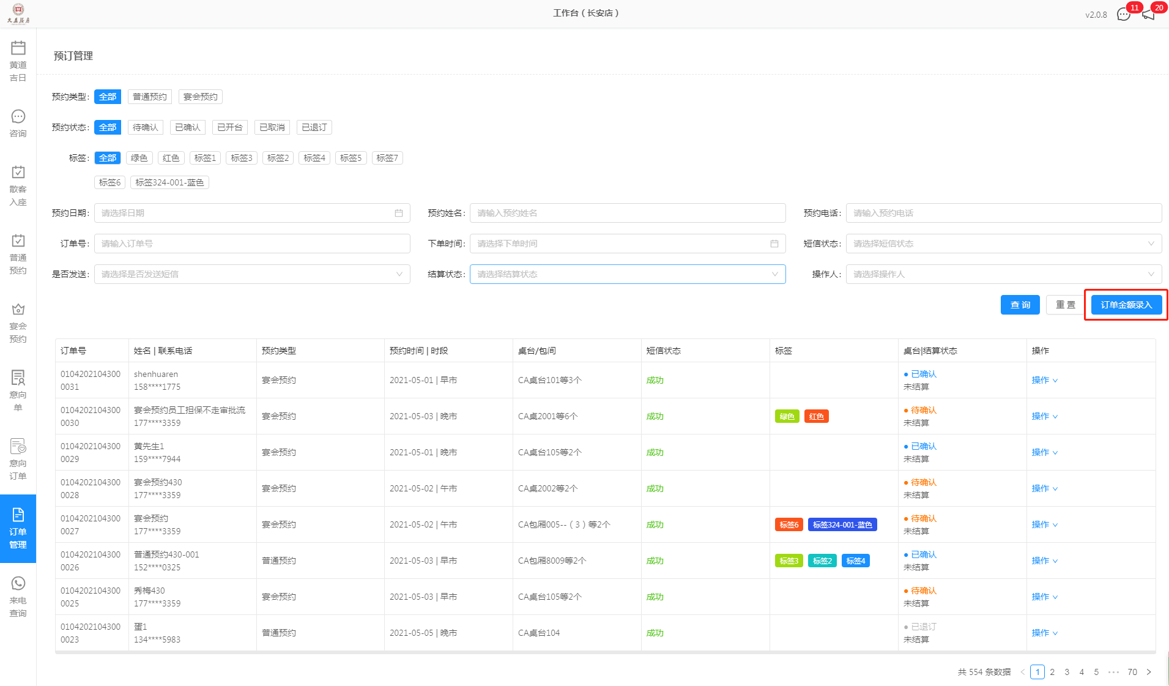Screen dimensions: 1169x686
Task: Select 已取消 in 预约状态 filter
Action: [x=272, y=127]
